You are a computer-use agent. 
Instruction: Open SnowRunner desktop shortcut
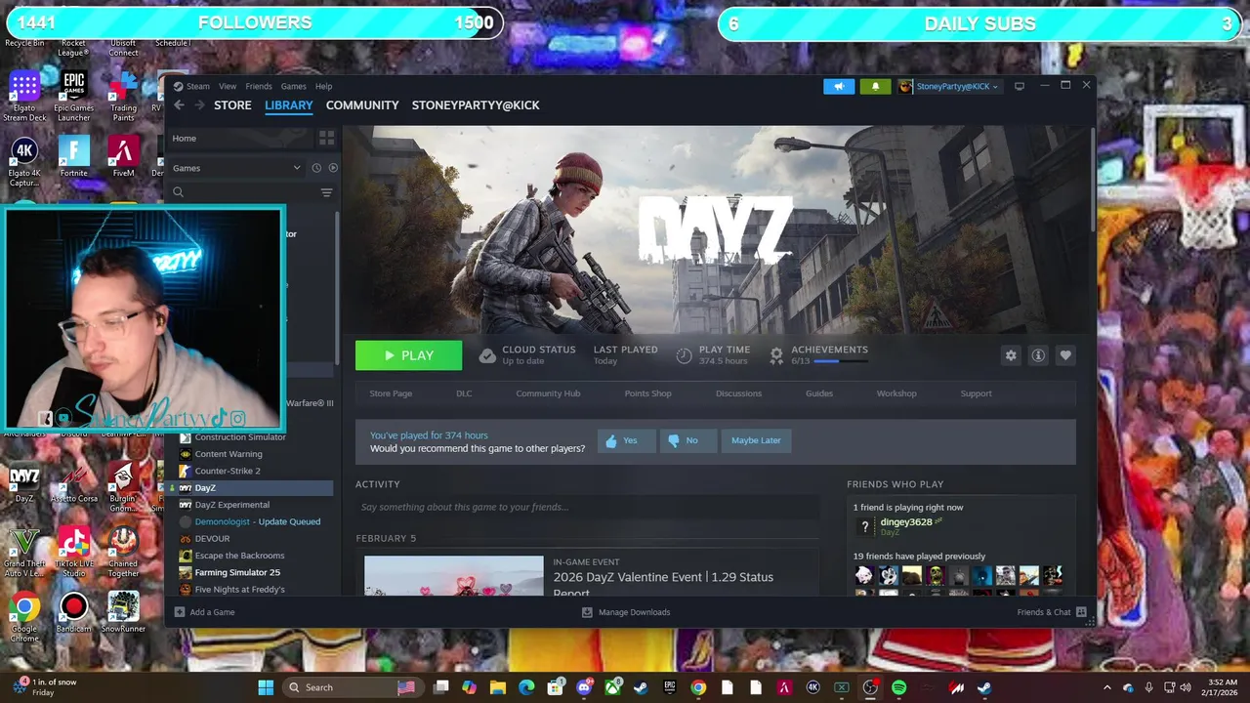point(123,613)
